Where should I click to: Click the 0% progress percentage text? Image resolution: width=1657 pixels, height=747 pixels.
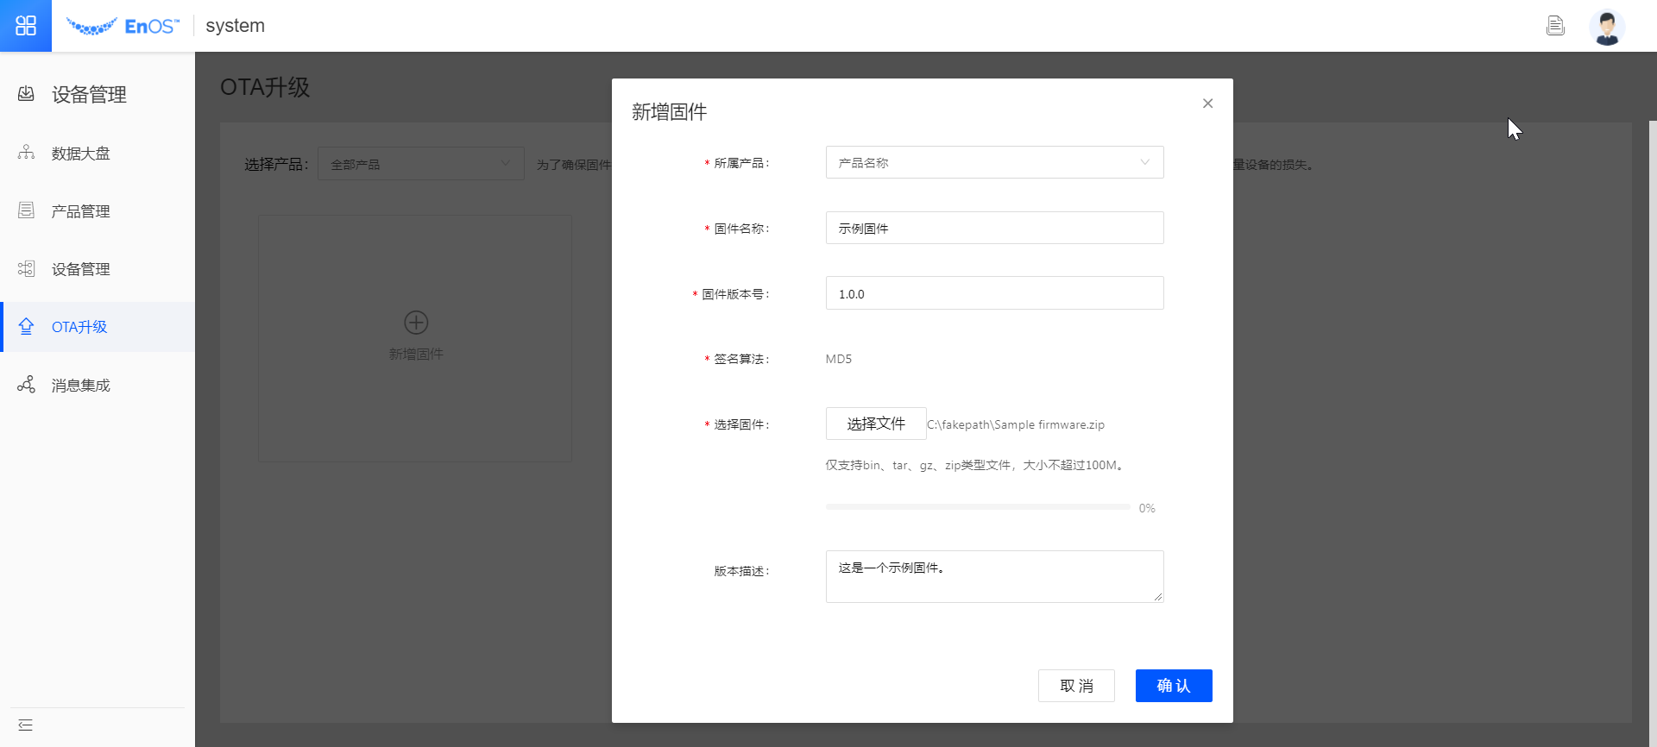tap(1147, 508)
